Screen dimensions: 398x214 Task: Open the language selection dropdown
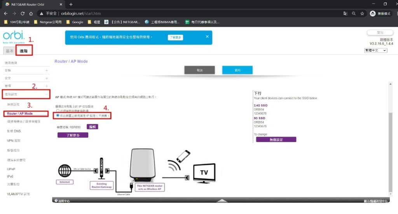point(375,50)
